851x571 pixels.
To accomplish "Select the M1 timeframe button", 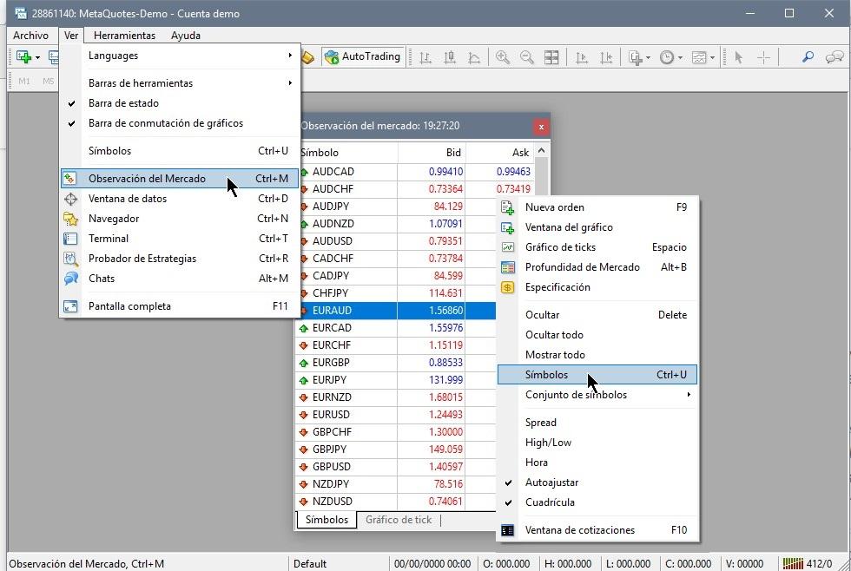I will click(24, 82).
